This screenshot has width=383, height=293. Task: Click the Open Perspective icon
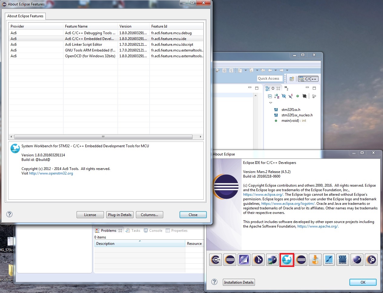coord(292,79)
